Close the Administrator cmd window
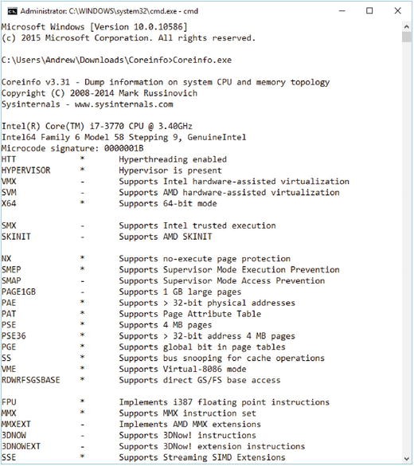 (397, 11)
